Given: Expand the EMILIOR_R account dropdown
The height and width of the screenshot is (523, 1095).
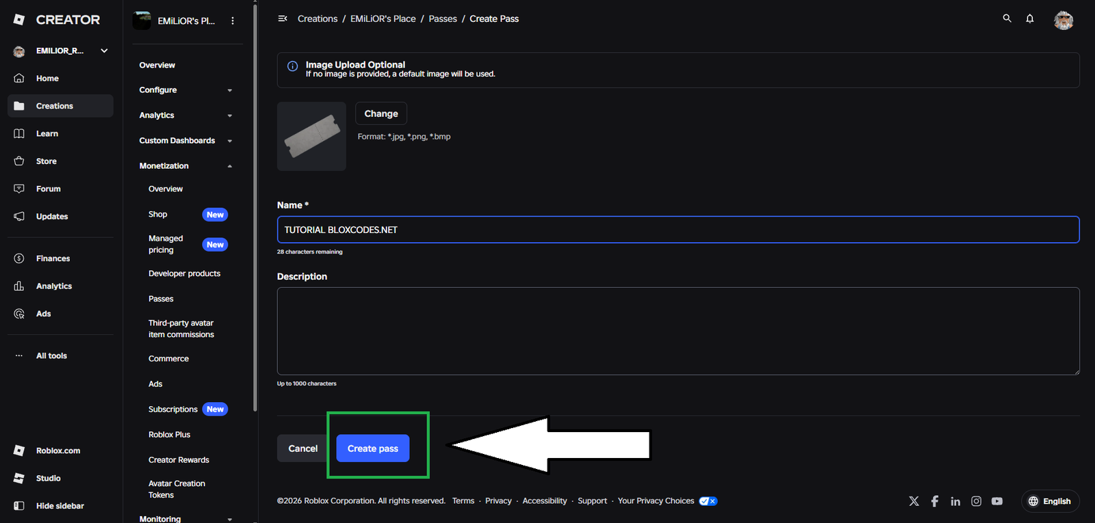Looking at the screenshot, I should click(x=104, y=51).
